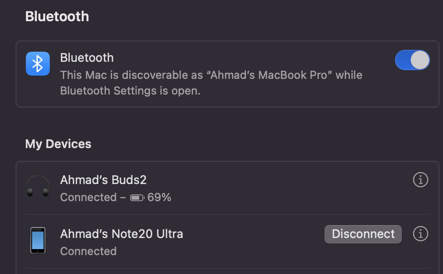Click Connected status under Note20 Ultra
443x274 pixels.
click(x=88, y=251)
